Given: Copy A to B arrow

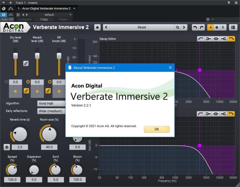Looking at the screenshot, I should [x=217, y=27].
